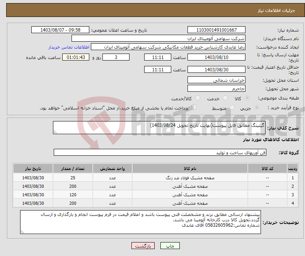Screen dimensions: 305x256
Task: Click the شرح کلی نیاز description textarea
Action: click(x=159, y=128)
